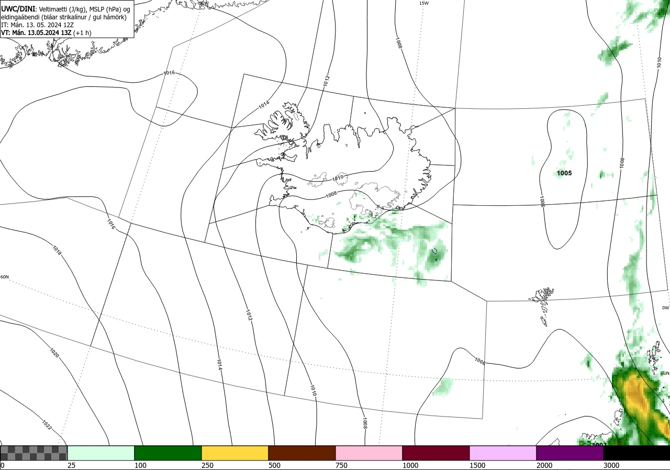The height and width of the screenshot is (470, 670).
Task: Click the legend value 750
Action: click(x=341, y=465)
